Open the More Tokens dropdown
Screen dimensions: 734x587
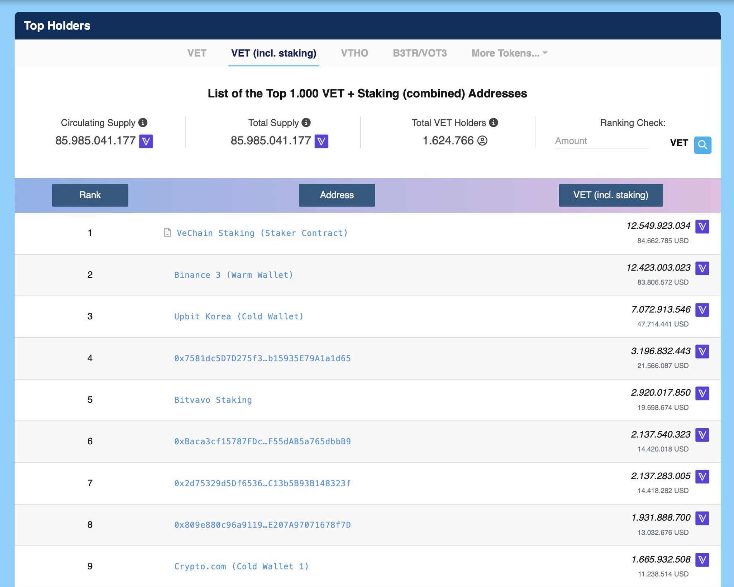[x=509, y=53]
